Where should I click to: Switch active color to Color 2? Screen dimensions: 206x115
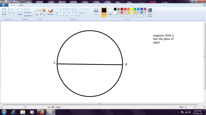click(110, 12)
